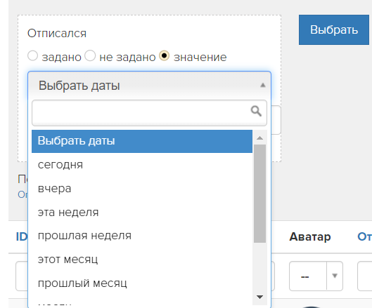Choose этот месяц from date list
This screenshot has width=372, height=308.
coord(142,260)
